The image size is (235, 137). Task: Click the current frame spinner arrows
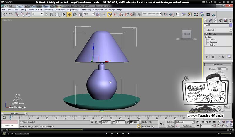[x=212, y=126]
